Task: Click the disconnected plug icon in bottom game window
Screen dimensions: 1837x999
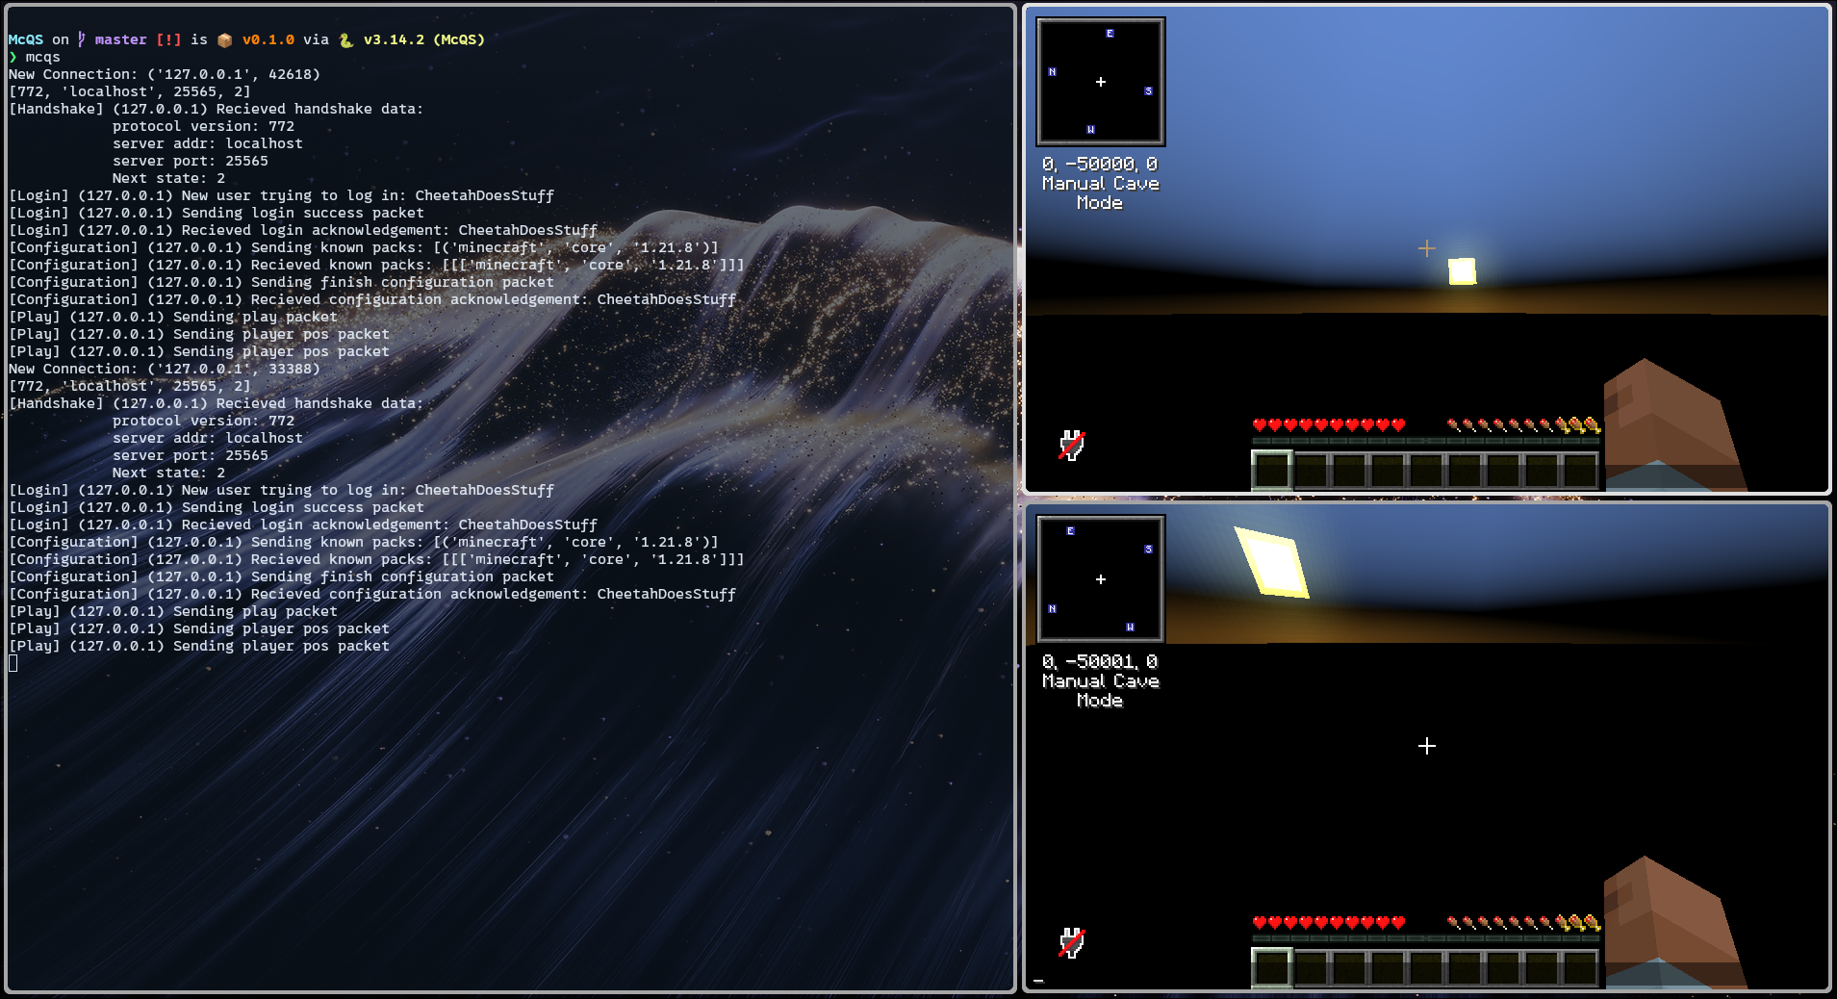Action: click(1071, 943)
